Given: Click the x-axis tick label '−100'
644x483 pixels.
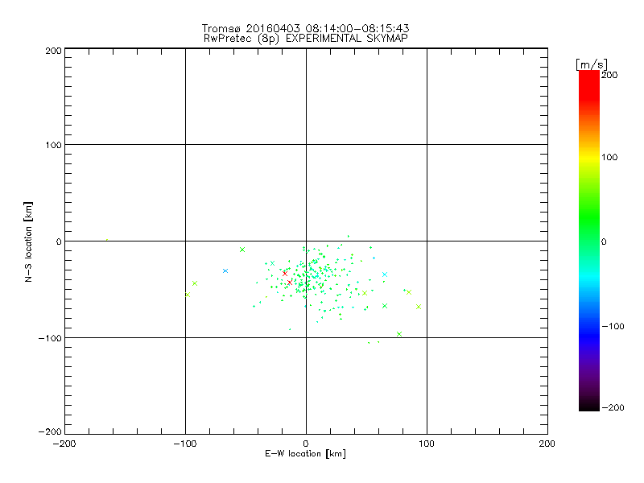Looking at the screenshot, I should click(185, 444).
